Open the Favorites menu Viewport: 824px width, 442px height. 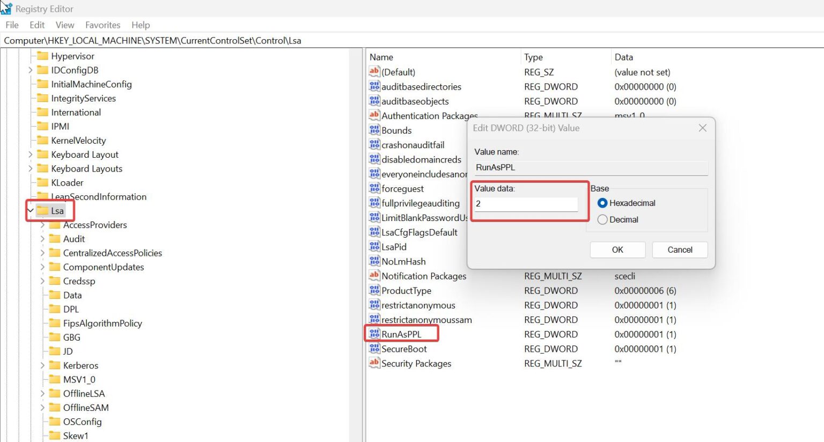tap(102, 25)
